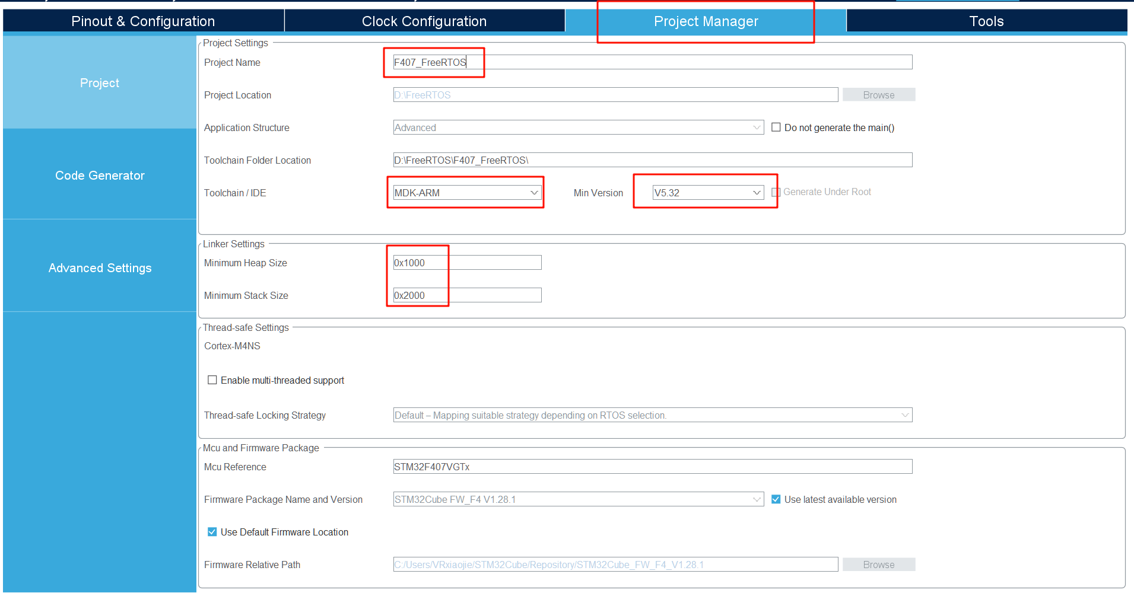
Task: Open Thread-safe Locking Strategy dropdown
Action: (653, 415)
